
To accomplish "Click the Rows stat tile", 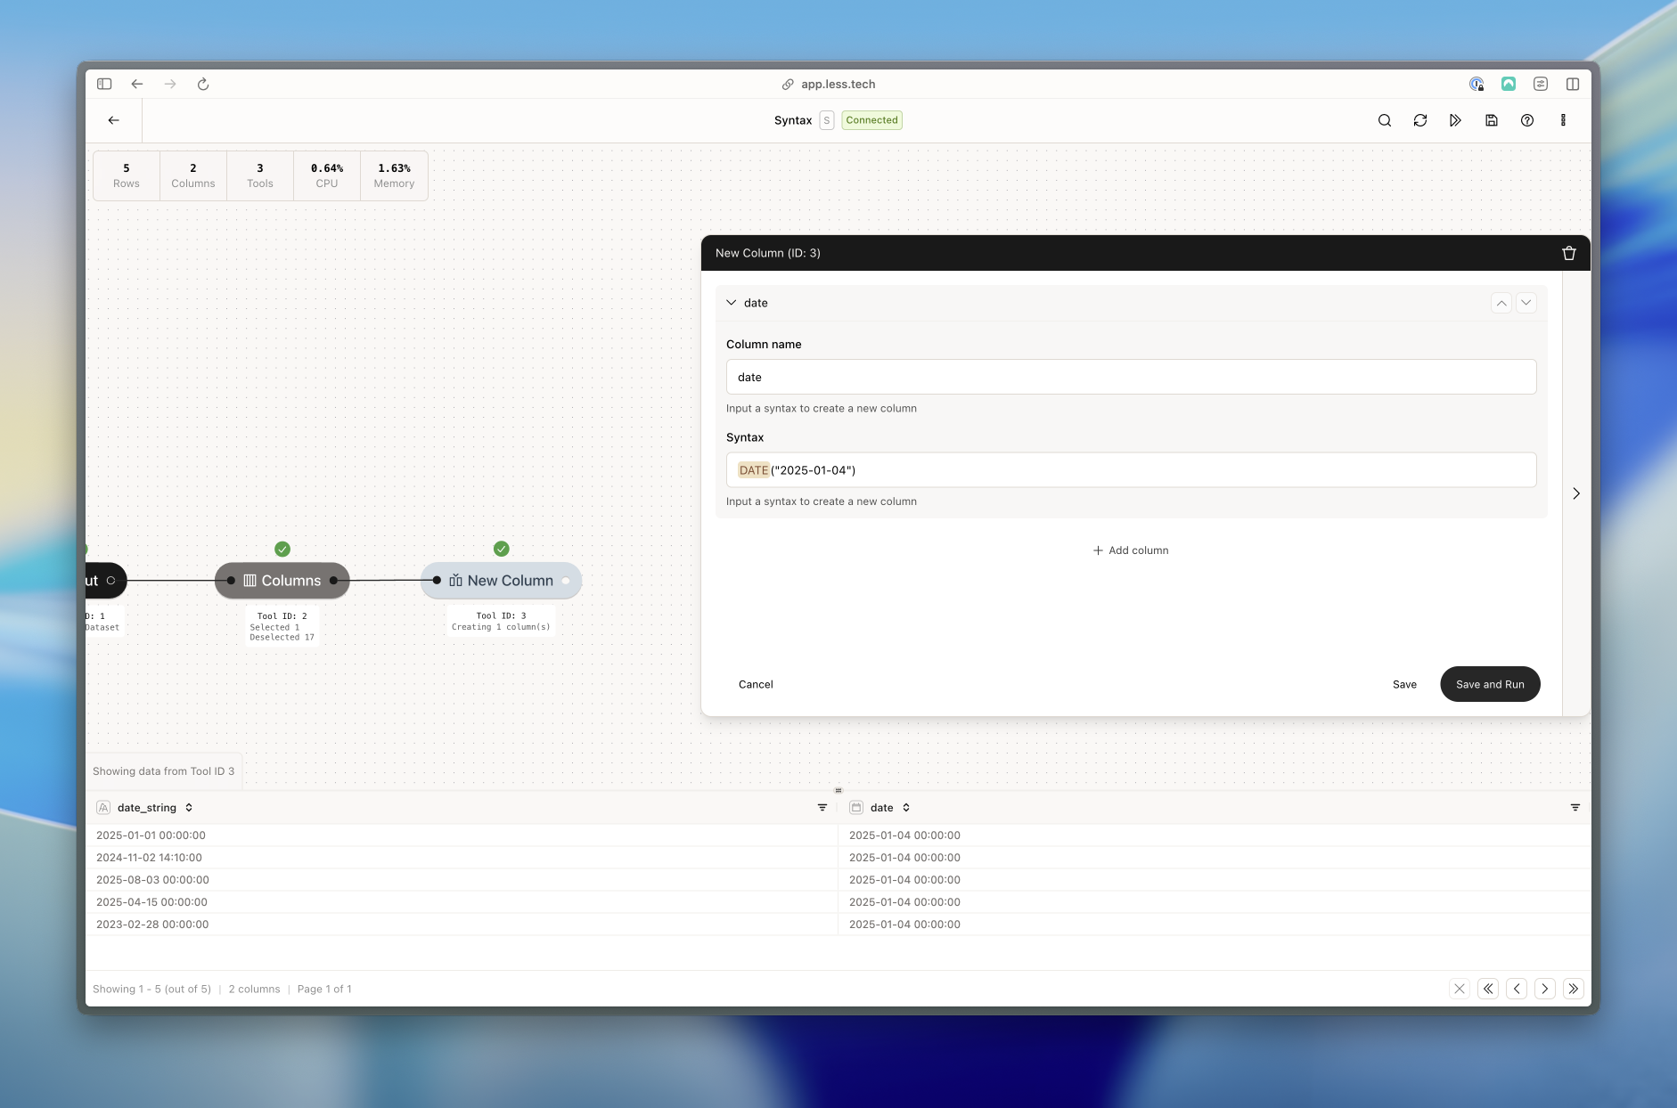I will [127, 175].
